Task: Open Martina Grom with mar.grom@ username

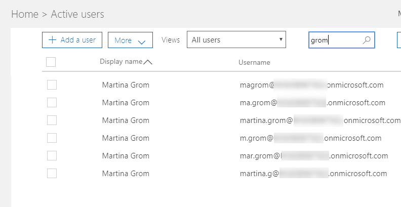Action: pos(126,156)
